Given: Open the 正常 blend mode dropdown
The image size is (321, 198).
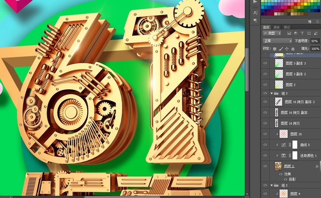Looking at the screenshot, I should point(277,41).
